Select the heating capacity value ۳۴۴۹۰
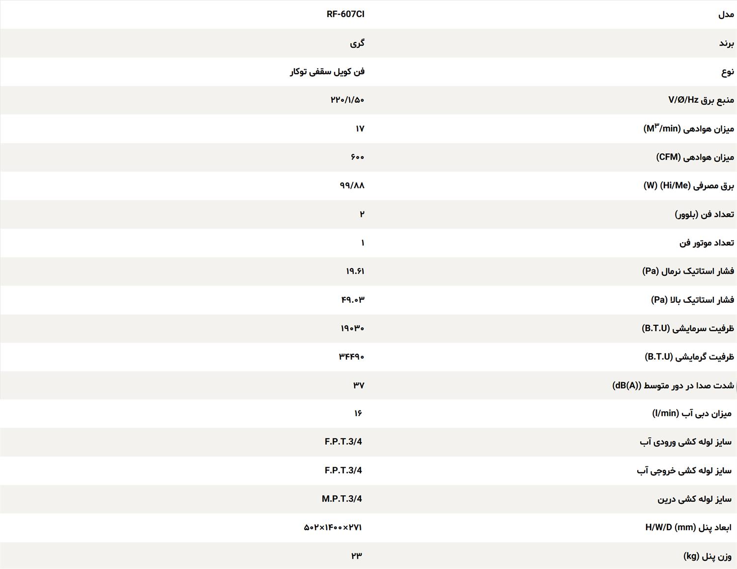The width and height of the screenshot is (737, 569). pyautogui.click(x=351, y=357)
